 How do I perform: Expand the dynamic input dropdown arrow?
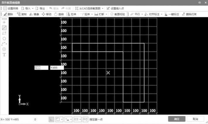pos(71,119)
